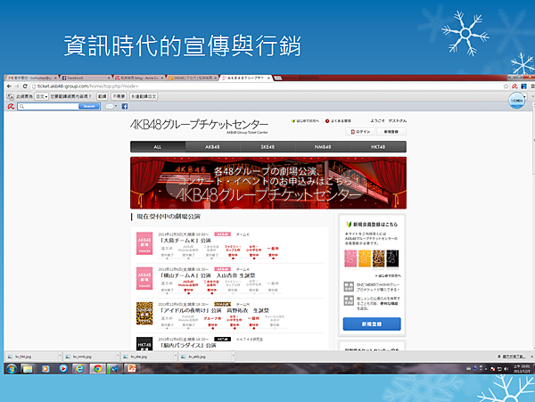This screenshot has height=402, width=535.
Task: Open the Chrome menu (three bars) icon
Action: click(532, 86)
